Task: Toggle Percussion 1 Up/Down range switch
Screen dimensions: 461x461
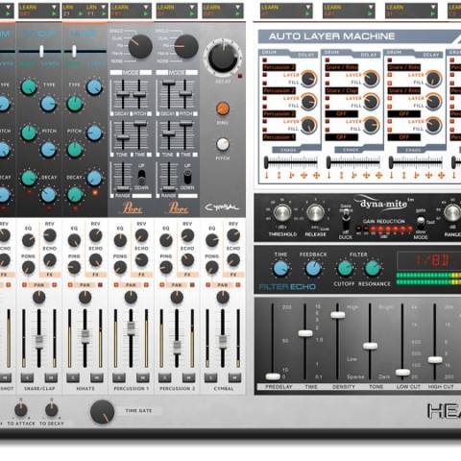Action: [x=141, y=177]
